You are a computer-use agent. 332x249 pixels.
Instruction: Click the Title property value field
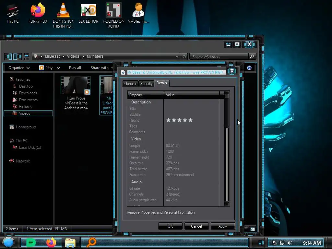tap(192, 109)
